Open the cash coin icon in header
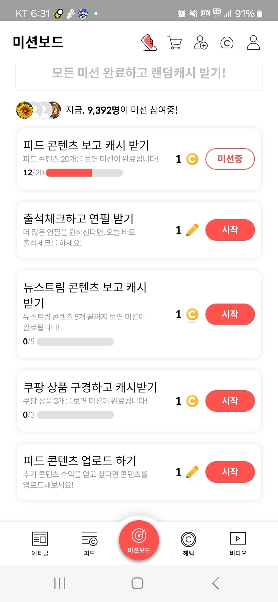278x602 pixels. coord(227,43)
